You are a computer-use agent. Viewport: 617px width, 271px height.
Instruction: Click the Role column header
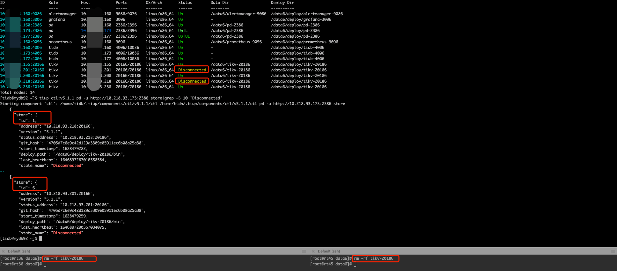[53, 3]
